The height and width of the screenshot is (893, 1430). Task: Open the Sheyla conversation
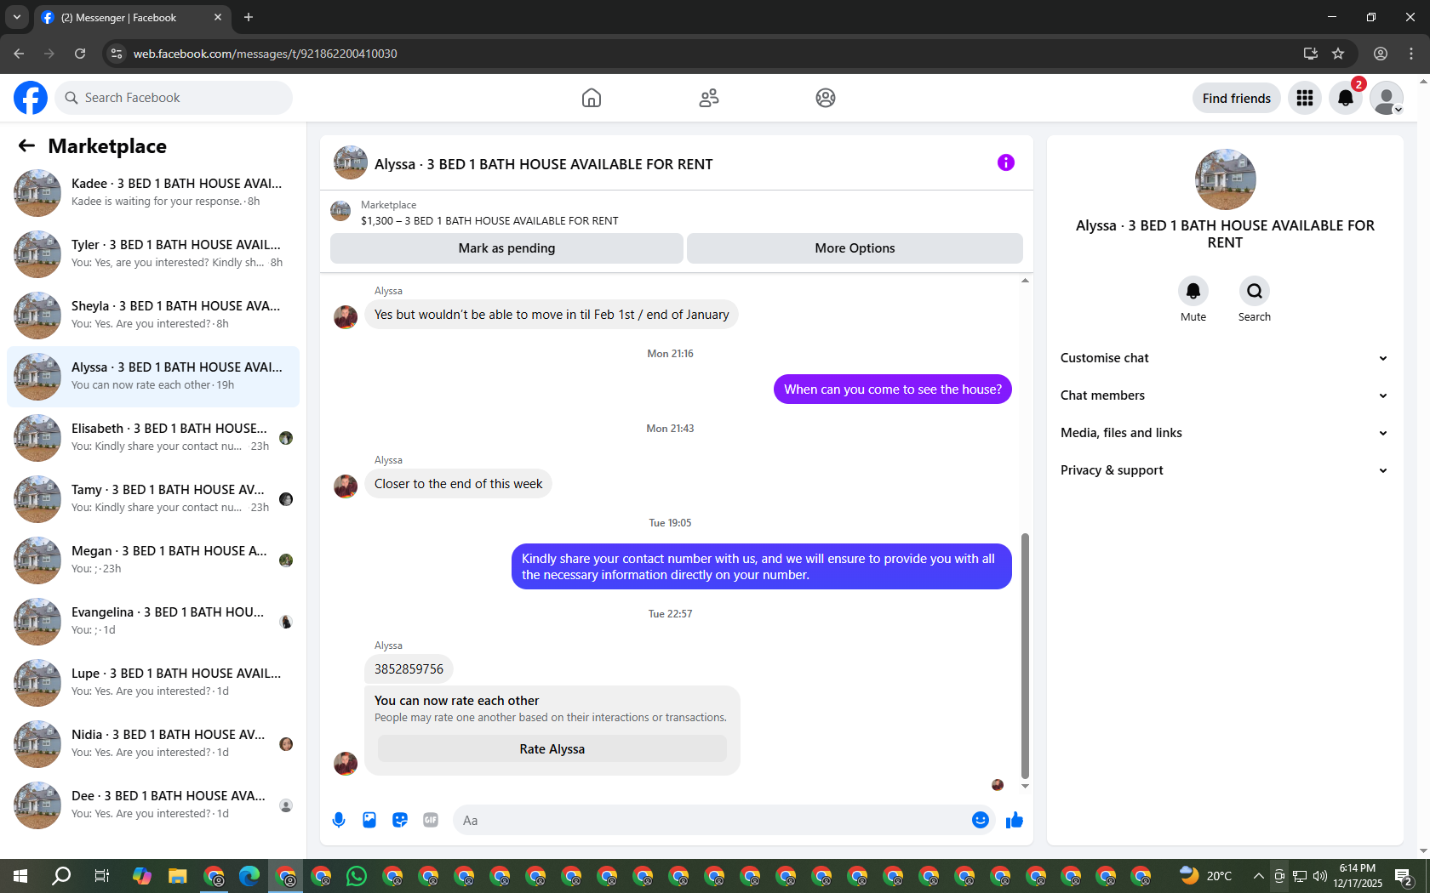(x=153, y=315)
